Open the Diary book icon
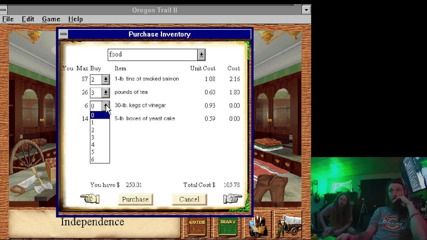This screenshot has width=427, height=240. point(228,227)
